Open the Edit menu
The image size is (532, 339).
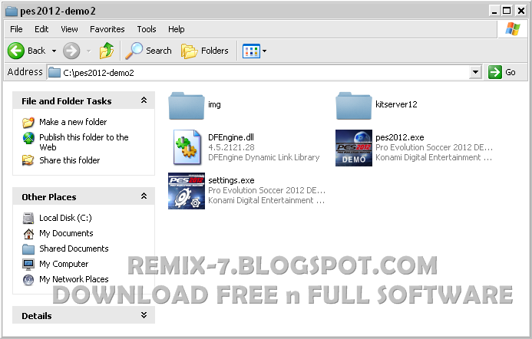41,29
